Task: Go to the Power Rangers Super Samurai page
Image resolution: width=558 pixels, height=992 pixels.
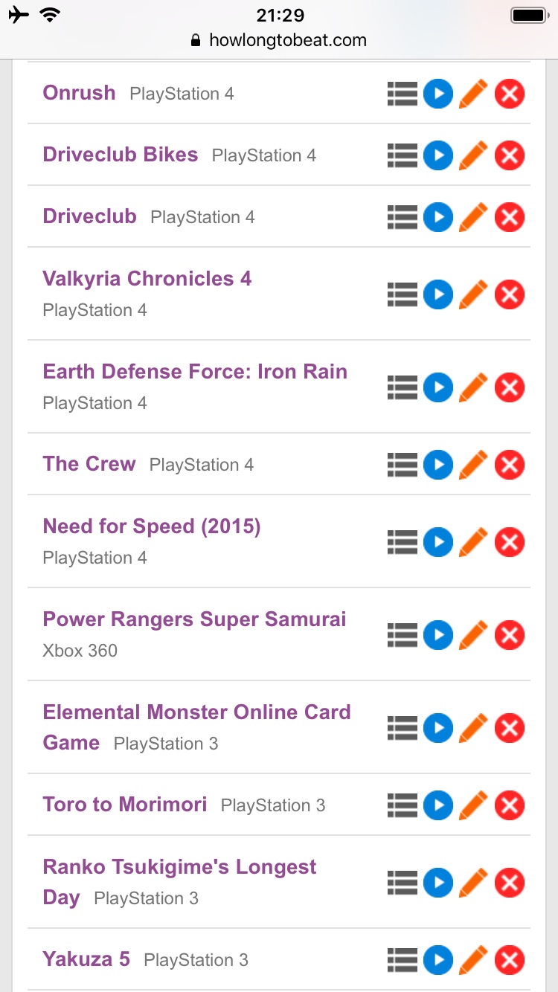Action: coord(194,619)
